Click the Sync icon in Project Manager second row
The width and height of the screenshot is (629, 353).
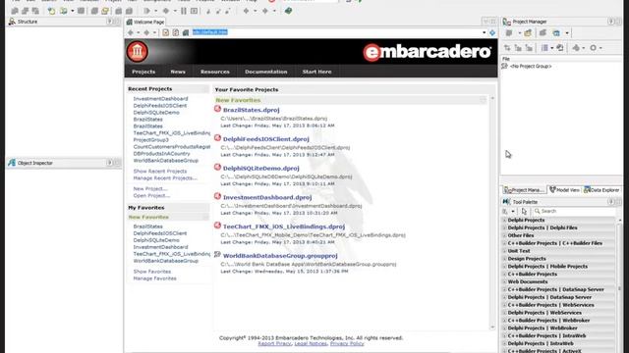(507, 48)
